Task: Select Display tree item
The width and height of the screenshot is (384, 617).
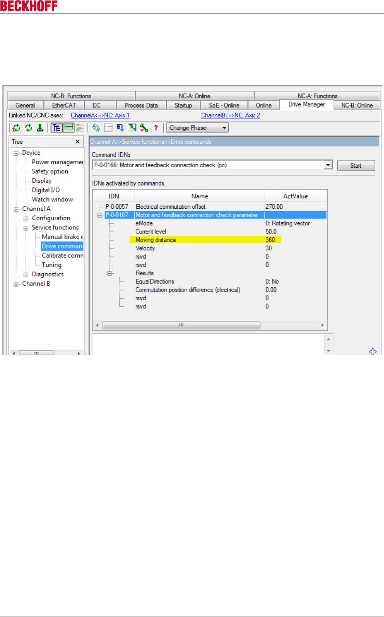Action: tap(42, 181)
